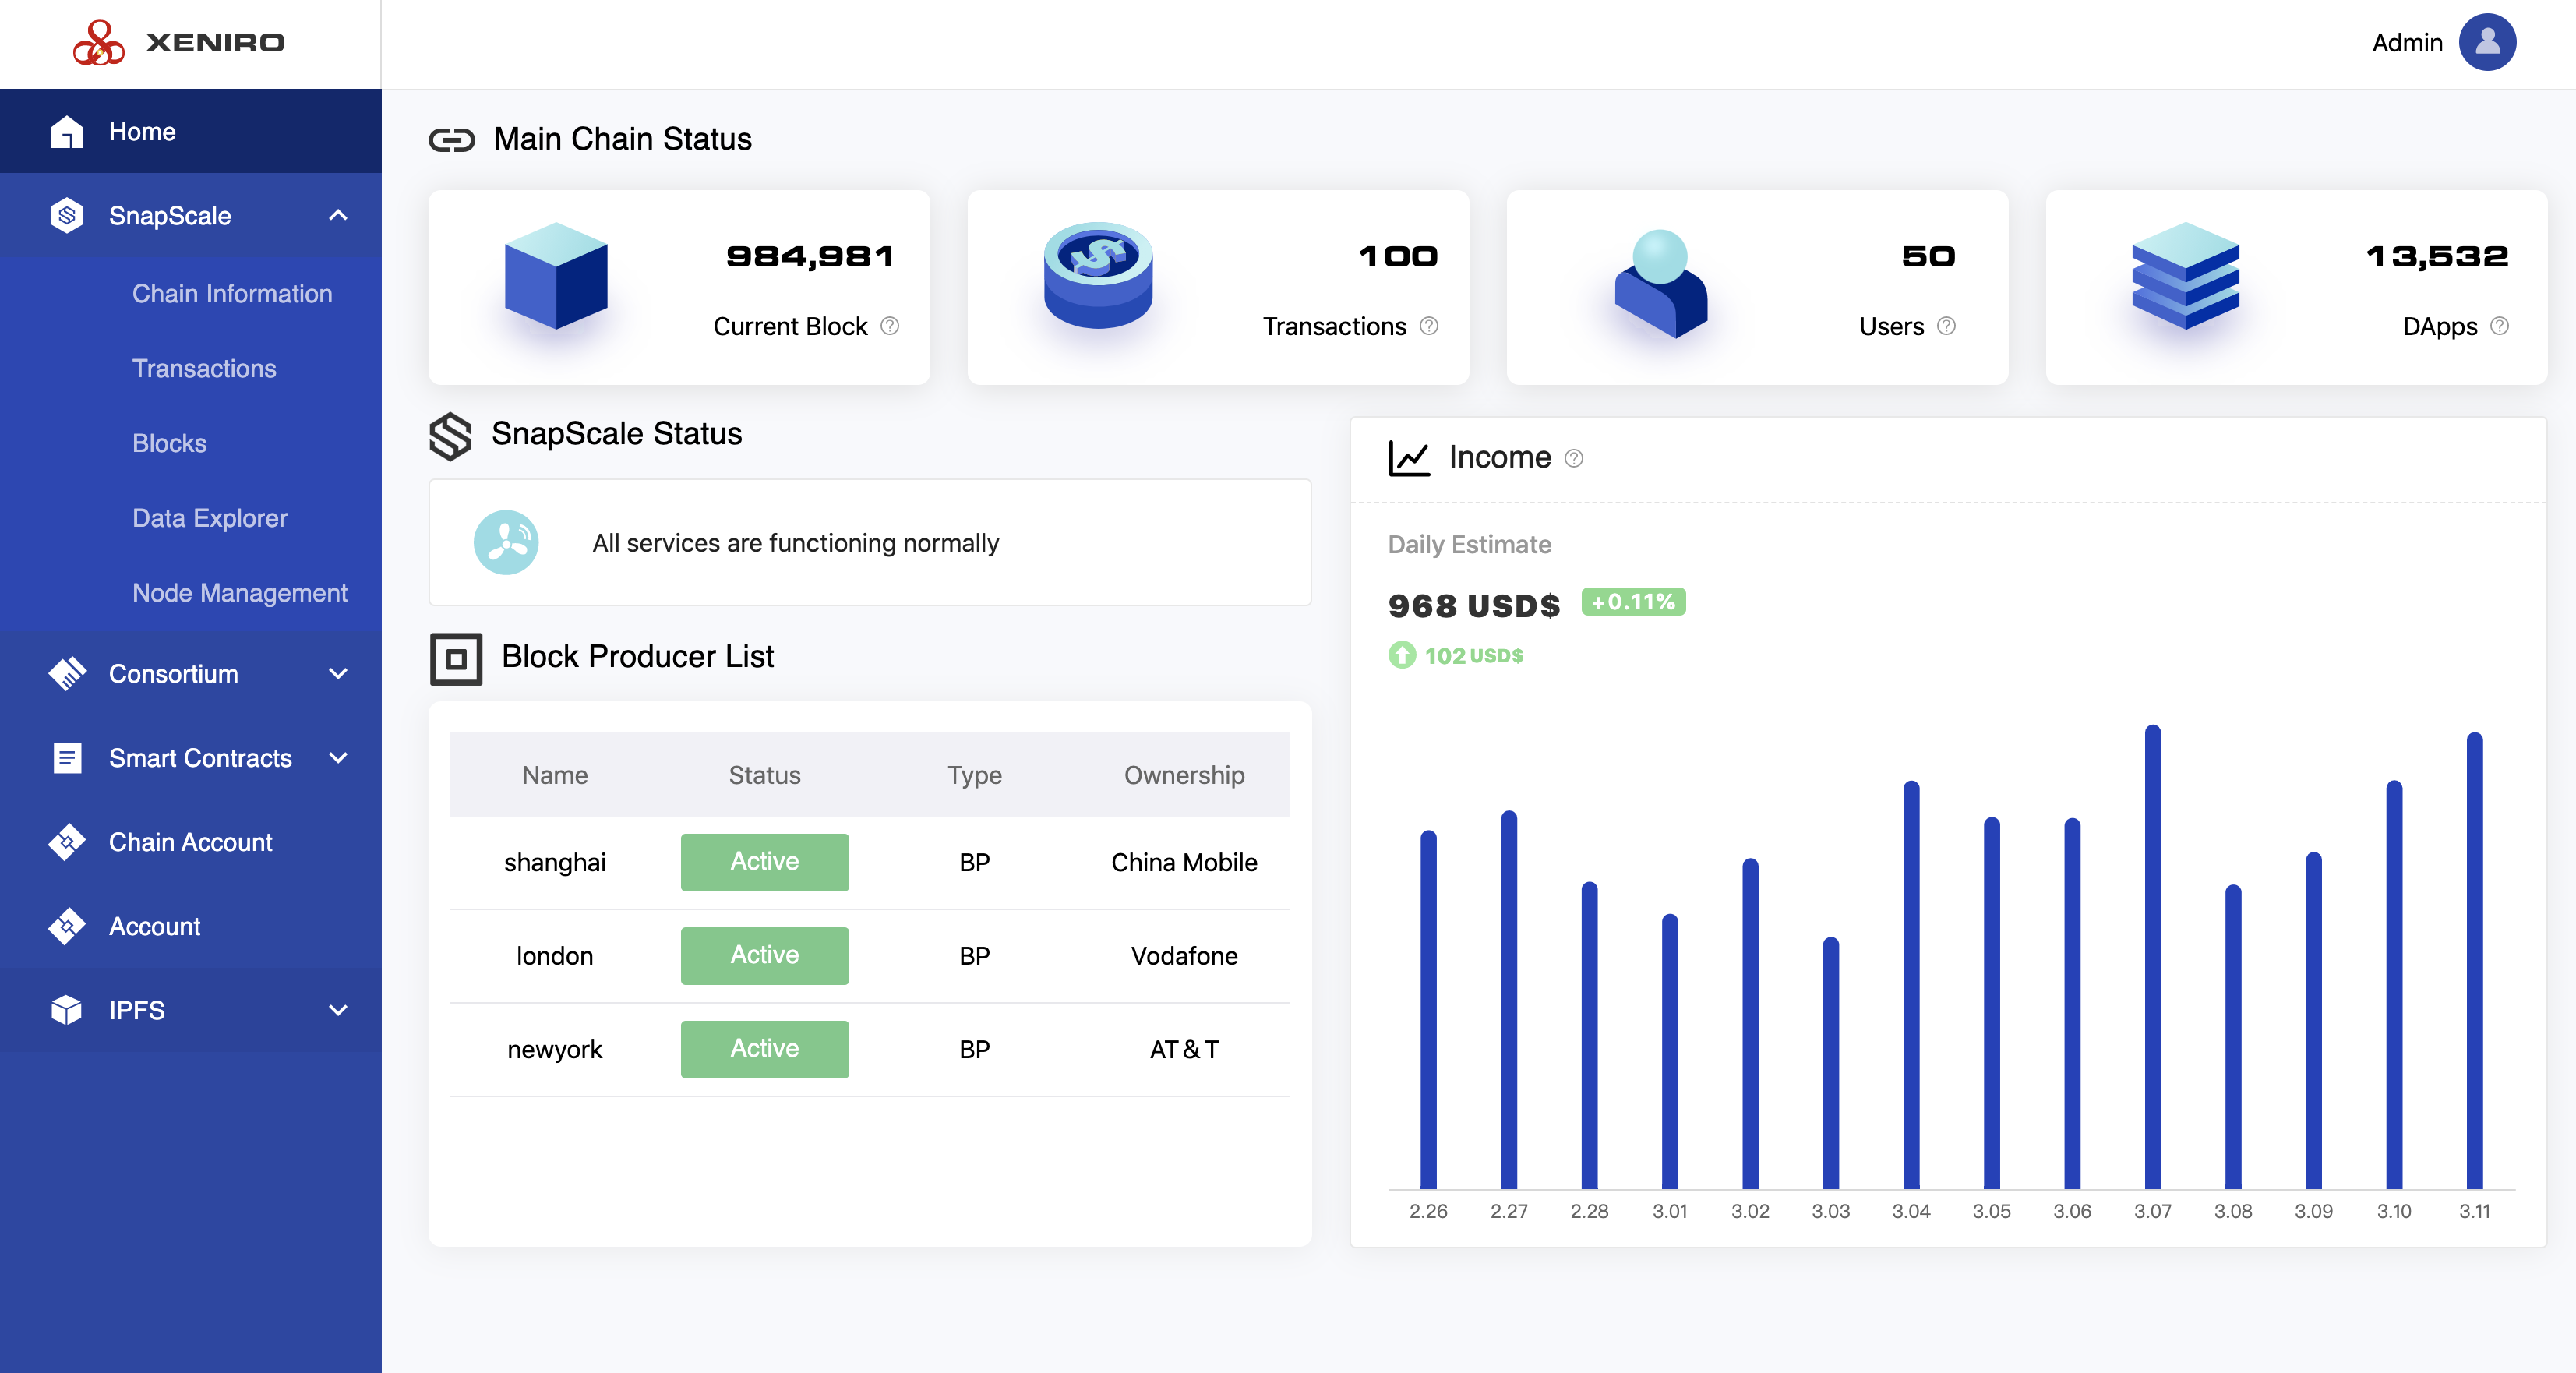The height and width of the screenshot is (1373, 2576).
Task: Click the Status column header
Action: pyautogui.click(x=764, y=775)
